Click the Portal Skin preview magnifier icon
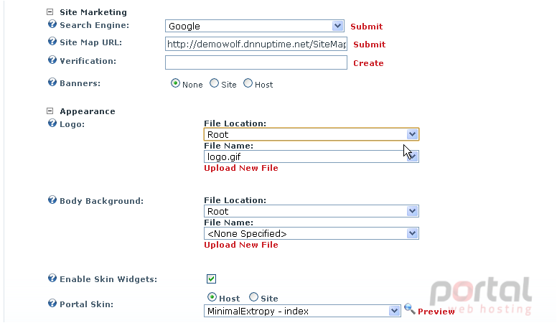Image resolution: width=557 pixels, height=323 pixels. [x=410, y=309]
